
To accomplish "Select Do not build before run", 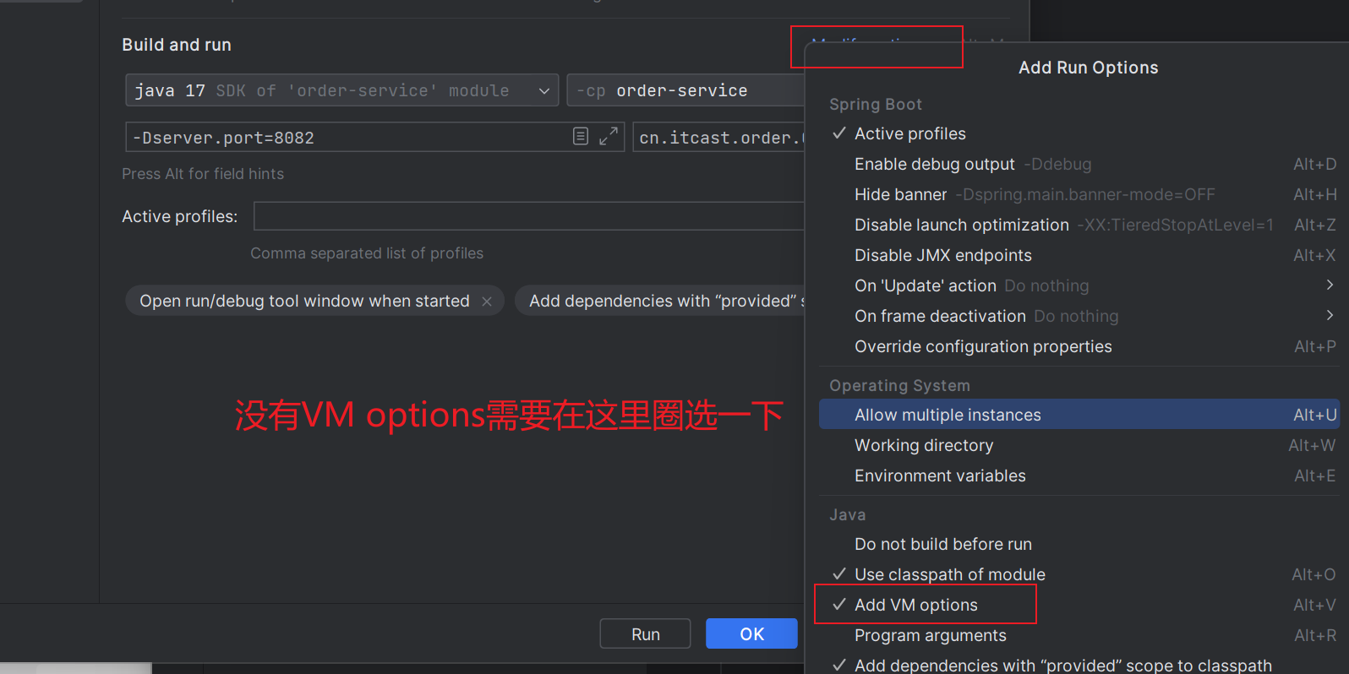I will pos(1079,544).
